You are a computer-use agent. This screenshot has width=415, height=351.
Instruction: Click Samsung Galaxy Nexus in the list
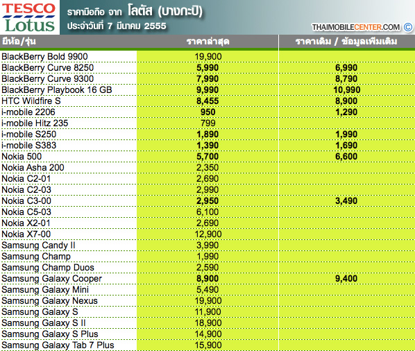point(49,301)
